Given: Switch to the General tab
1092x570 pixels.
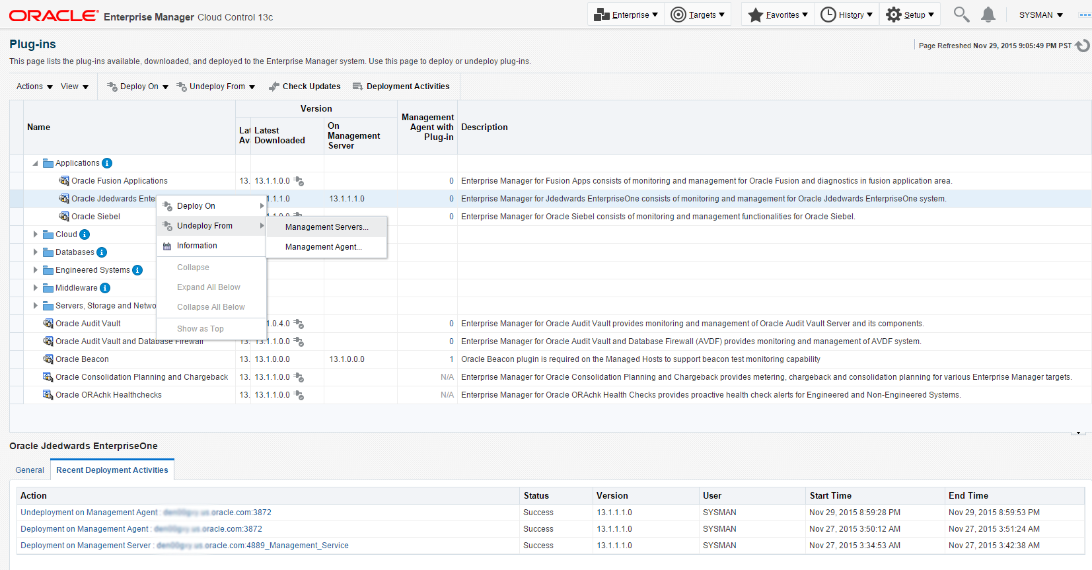Looking at the screenshot, I should point(30,470).
